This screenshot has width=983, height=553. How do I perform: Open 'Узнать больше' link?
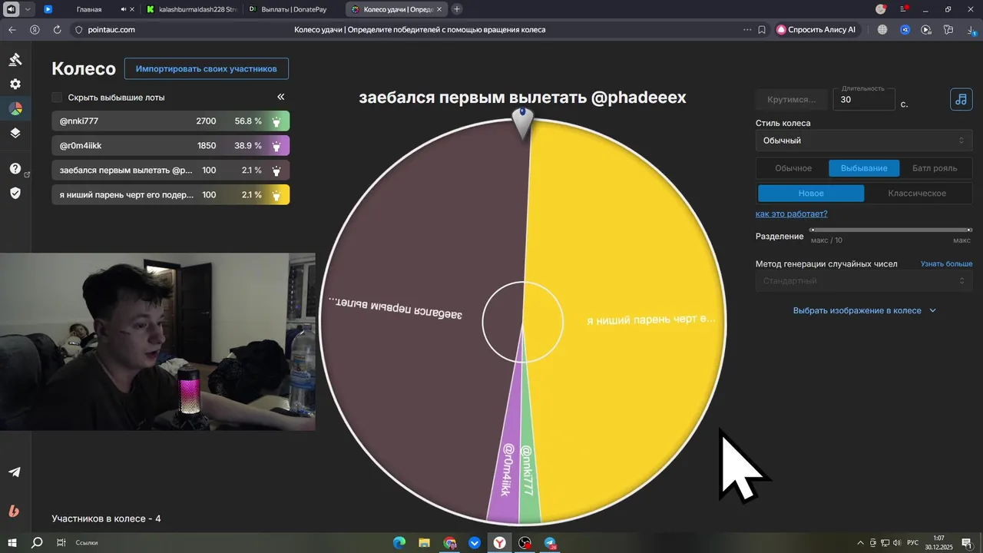click(x=947, y=263)
